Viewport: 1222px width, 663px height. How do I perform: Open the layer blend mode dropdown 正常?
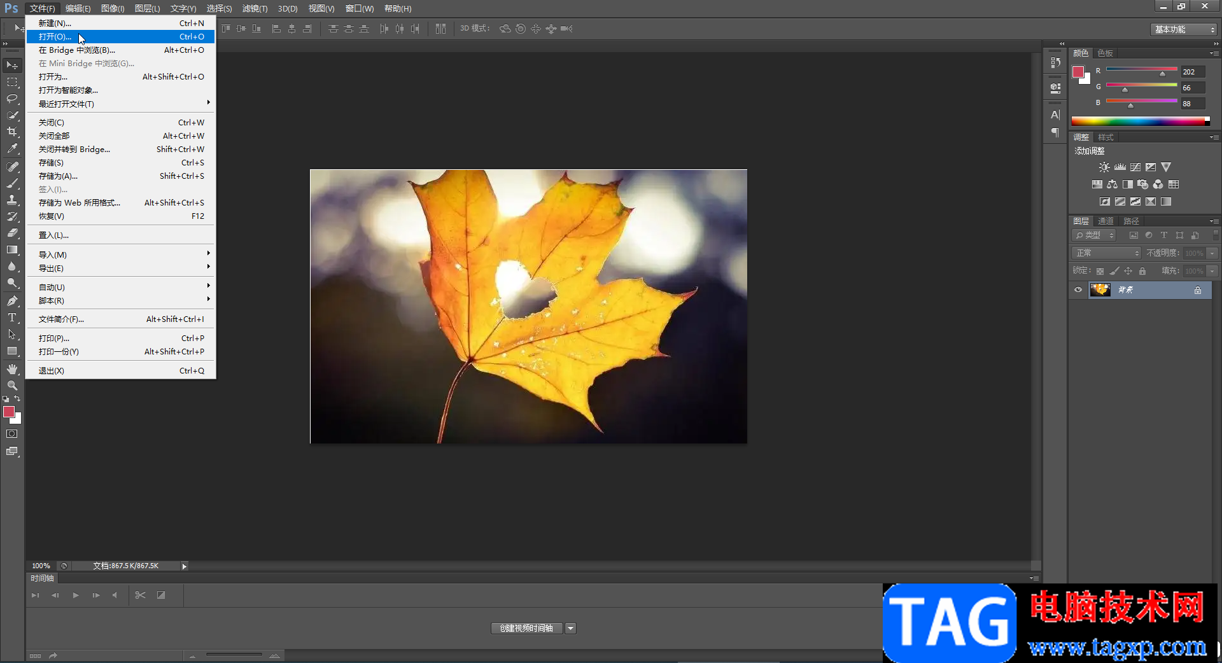(x=1107, y=253)
